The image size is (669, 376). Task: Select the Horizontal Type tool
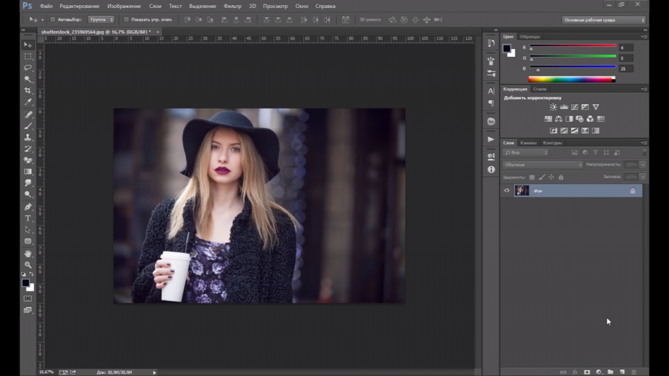pyautogui.click(x=28, y=218)
